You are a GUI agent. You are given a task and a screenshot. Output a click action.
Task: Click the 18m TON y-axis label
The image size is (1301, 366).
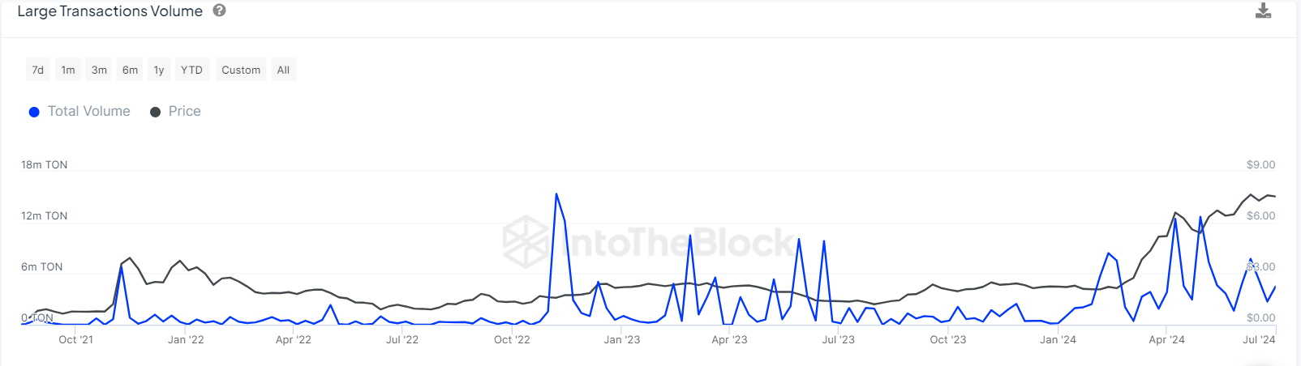pyautogui.click(x=45, y=165)
